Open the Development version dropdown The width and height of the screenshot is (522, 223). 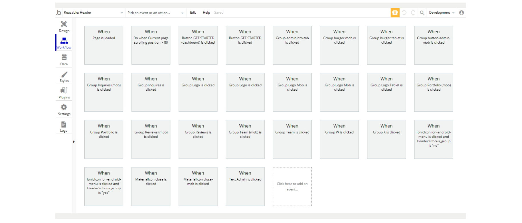click(x=442, y=13)
